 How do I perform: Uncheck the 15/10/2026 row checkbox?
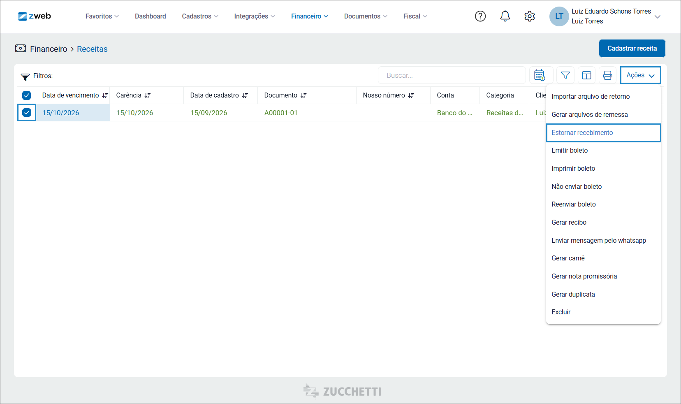pyautogui.click(x=27, y=112)
